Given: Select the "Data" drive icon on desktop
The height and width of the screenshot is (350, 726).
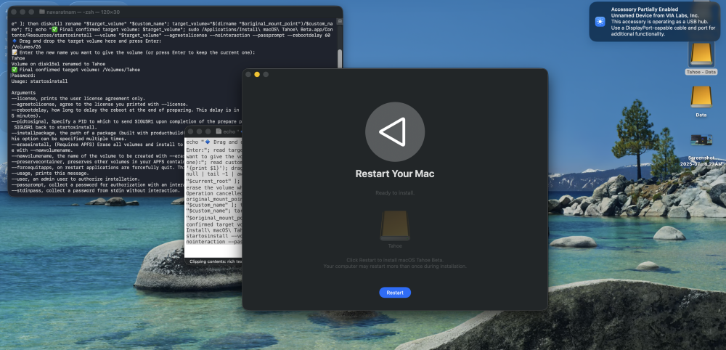Looking at the screenshot, I should click(701, 97).
